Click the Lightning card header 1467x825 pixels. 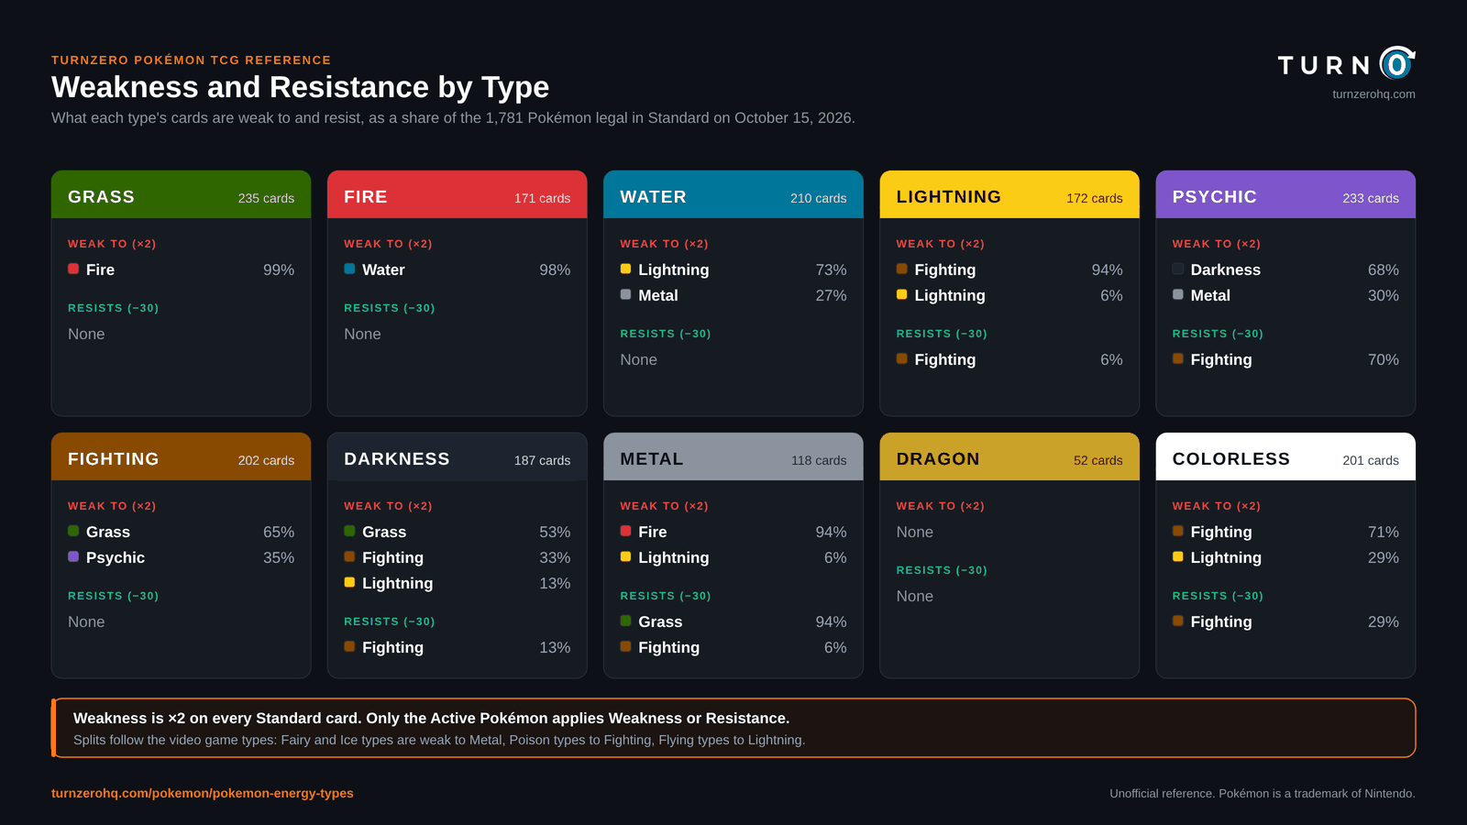point(1009,194)
